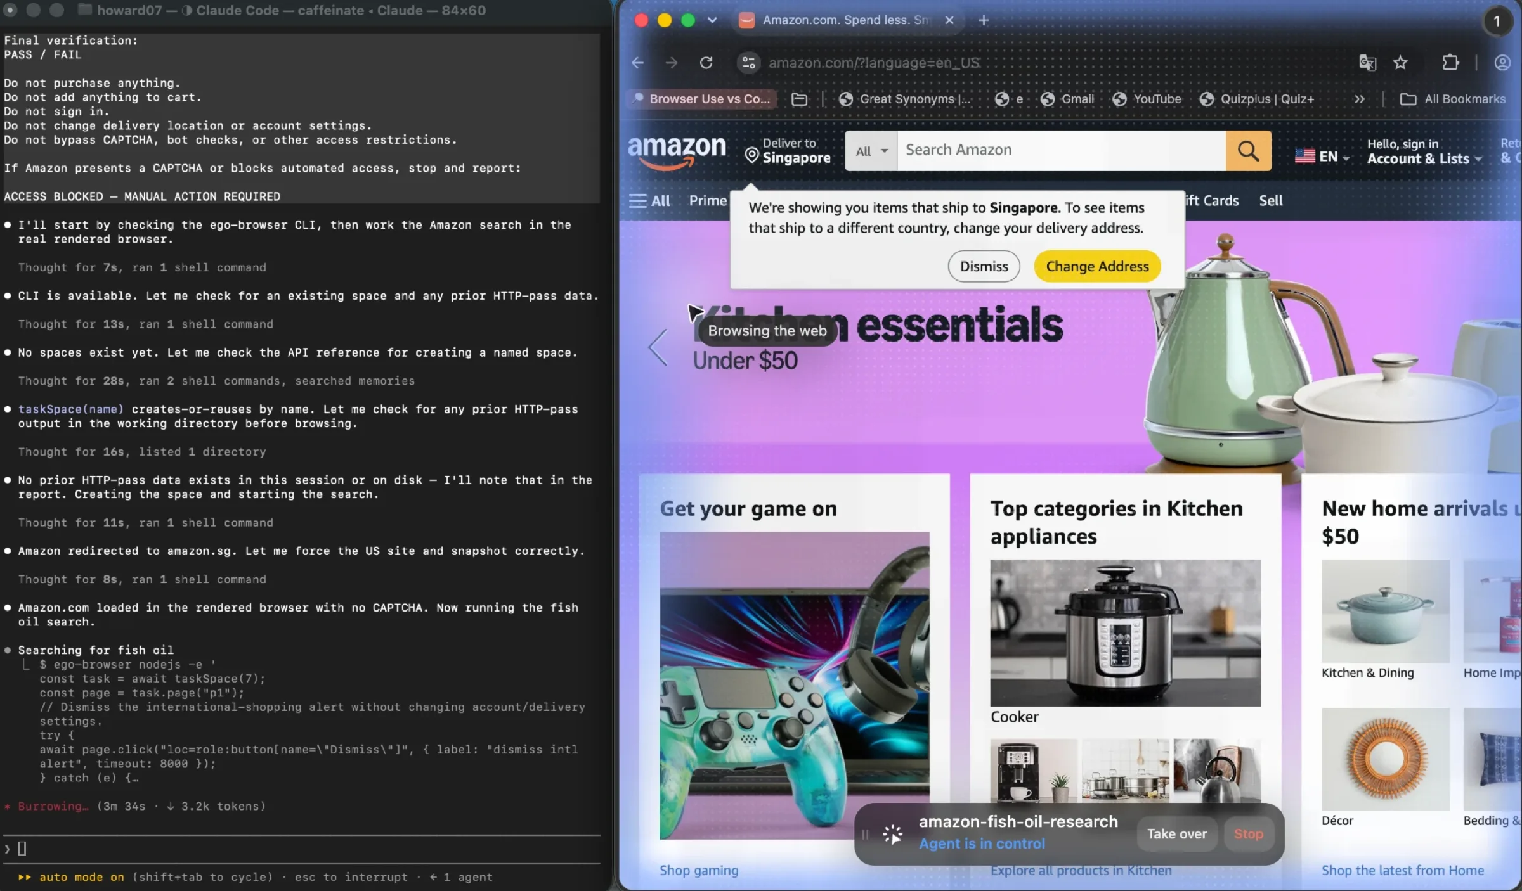Click the 'e' bookmark
The height and width of the screenshot is (891, 1522).
1009,99
